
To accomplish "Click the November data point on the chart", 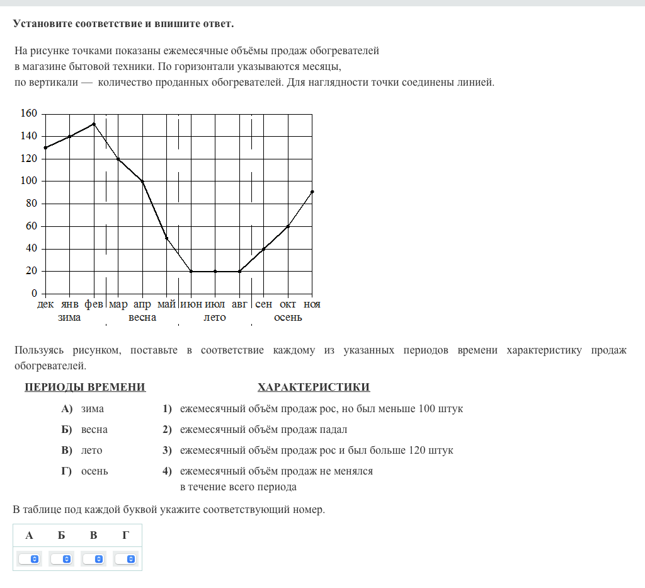I will pos(312,192).
